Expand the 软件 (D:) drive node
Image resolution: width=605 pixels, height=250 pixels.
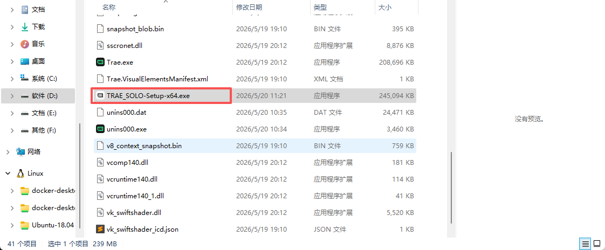pos(12,96)
